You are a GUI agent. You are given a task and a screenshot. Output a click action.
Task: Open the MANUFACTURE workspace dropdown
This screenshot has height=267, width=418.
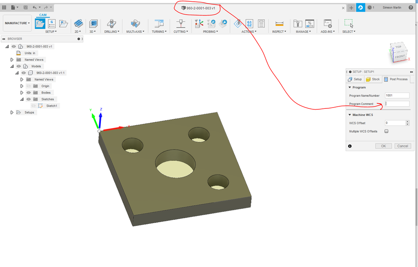(x=17, y=23)
